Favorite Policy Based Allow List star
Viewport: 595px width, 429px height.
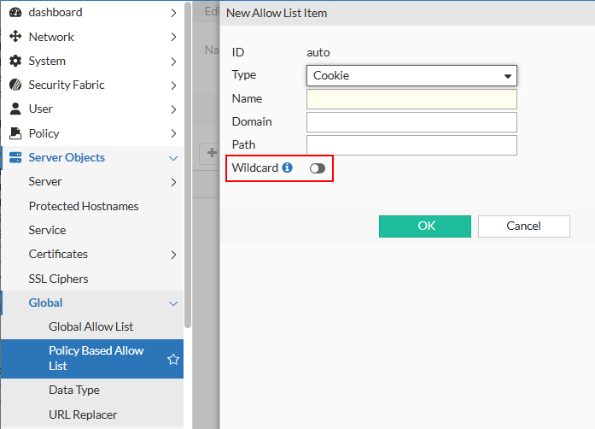tap(173, 359)
